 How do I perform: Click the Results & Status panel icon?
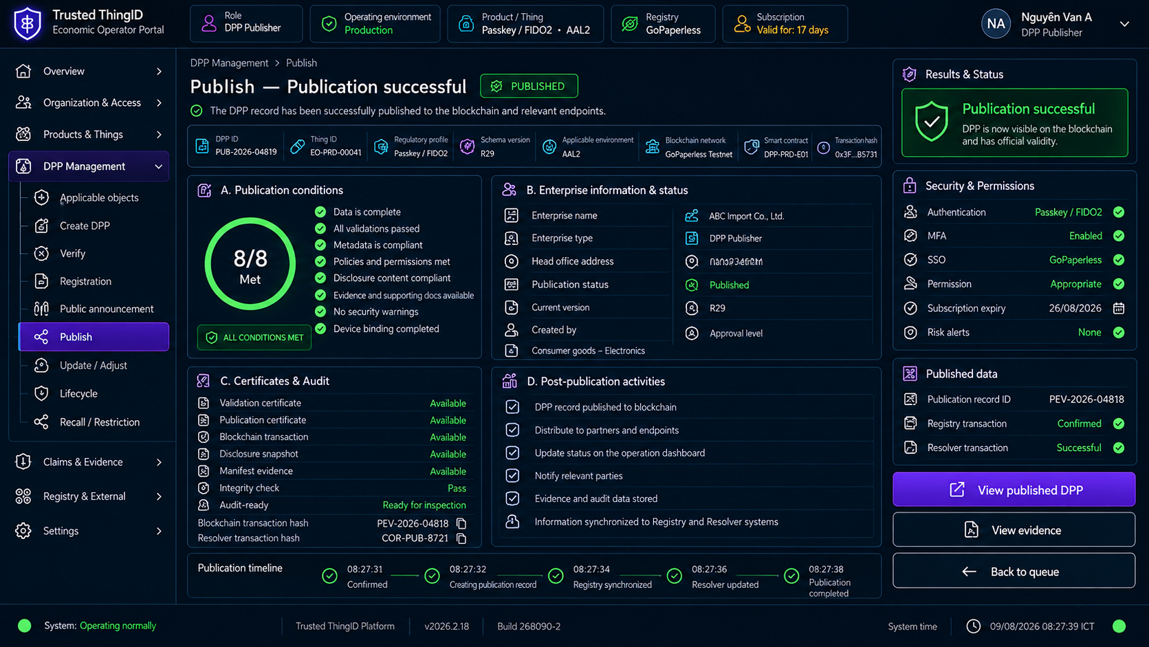coord(909,74)
